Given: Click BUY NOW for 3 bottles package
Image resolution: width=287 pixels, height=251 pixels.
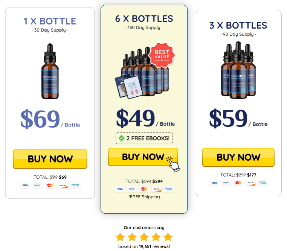Looking at the screenshot, I should (238, 157).
